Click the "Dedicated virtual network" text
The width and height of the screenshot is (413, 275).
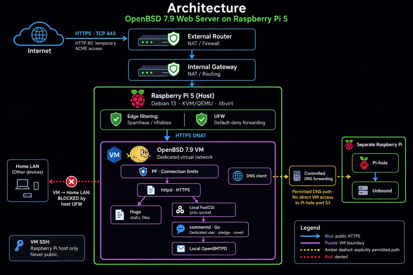tap(185, 157)
